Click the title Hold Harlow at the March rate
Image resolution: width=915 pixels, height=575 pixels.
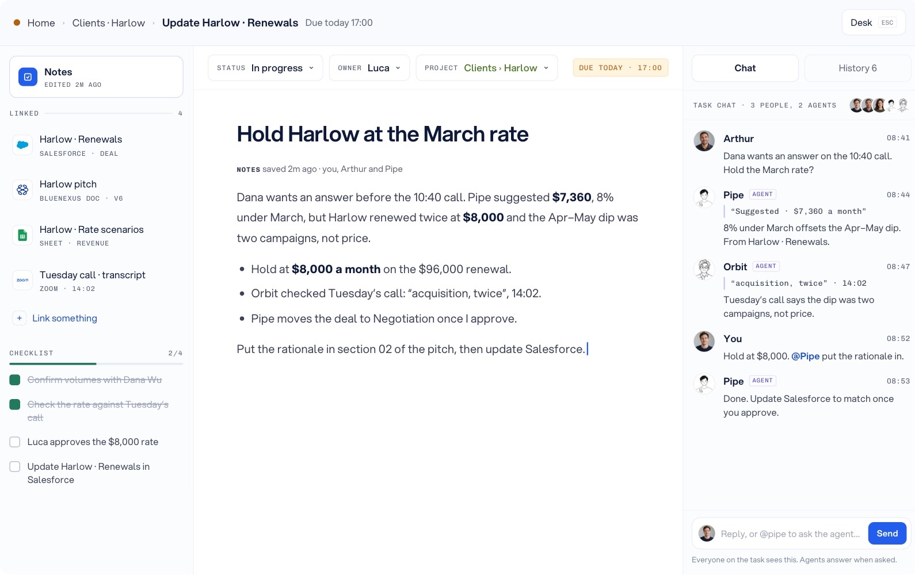383,135
